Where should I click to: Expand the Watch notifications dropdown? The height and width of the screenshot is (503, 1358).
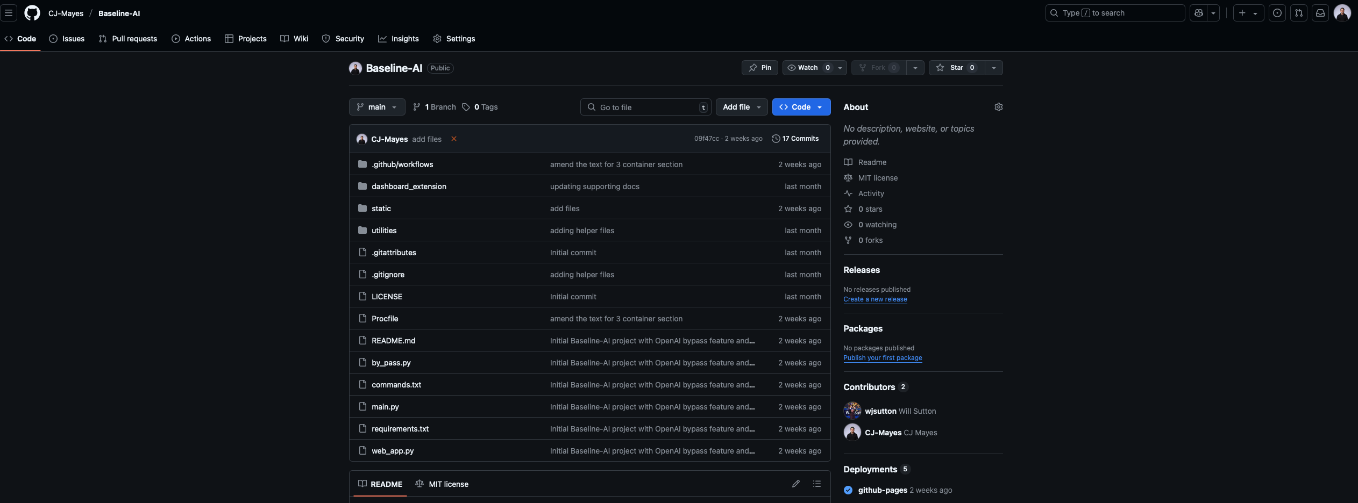[840, 68]
